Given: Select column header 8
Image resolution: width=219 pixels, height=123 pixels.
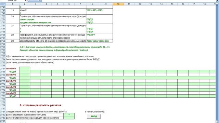Looking at the screenshot, I should (x=92, y=4).
